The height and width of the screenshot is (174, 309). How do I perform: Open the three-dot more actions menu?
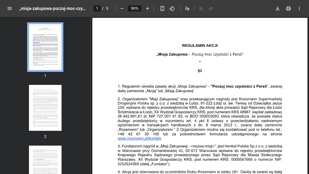pyautogui.click(x=299, y=8)
